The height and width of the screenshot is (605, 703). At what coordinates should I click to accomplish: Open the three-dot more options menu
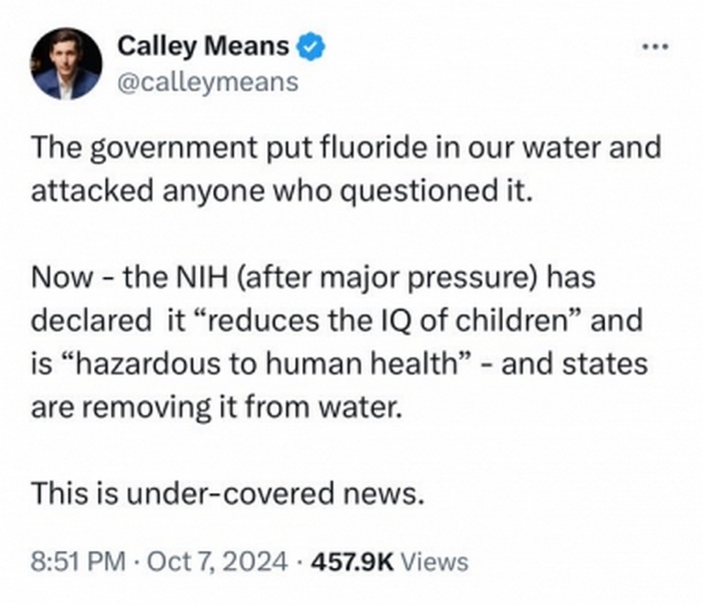(x=656, y=47)
